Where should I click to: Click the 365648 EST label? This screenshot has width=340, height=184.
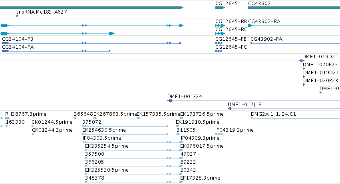tap(83, 114)
